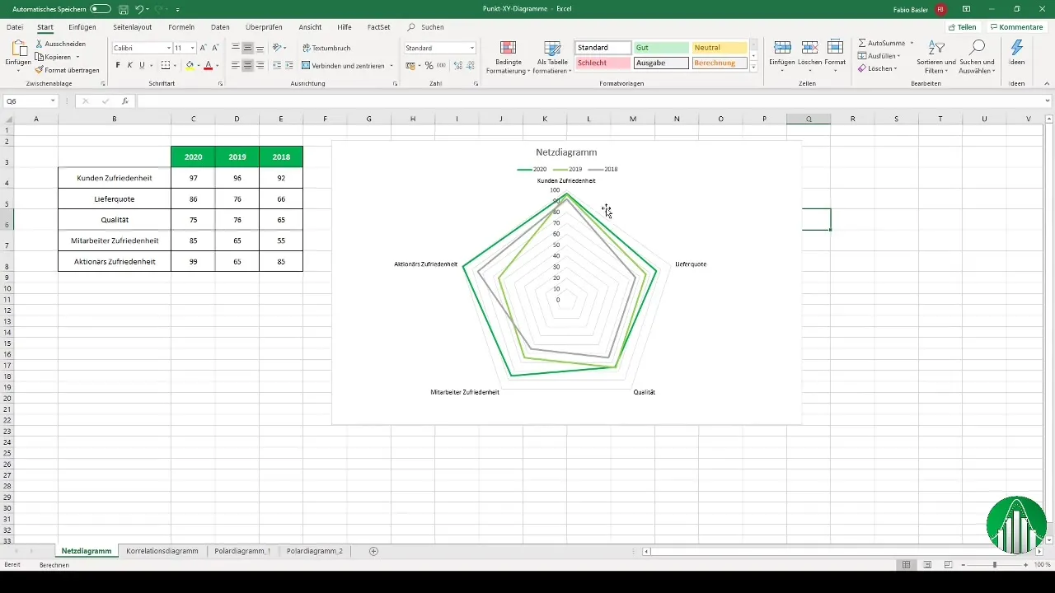
Task: Click increase decimal places icon
Action: pos(457,65)
